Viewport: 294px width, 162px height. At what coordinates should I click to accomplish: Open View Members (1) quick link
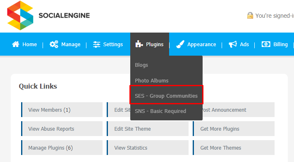coord(62,110)
